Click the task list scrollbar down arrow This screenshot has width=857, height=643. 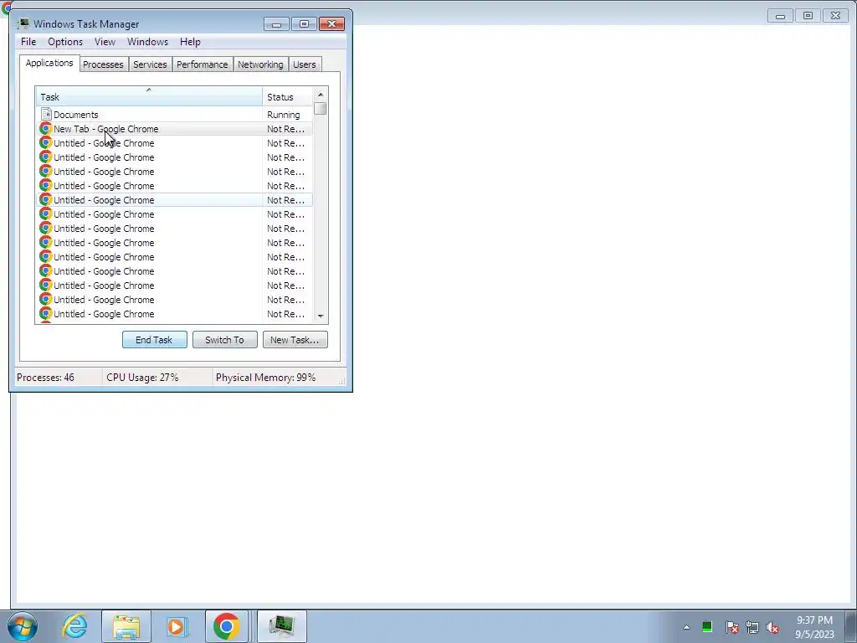pyautogui.click(x=321, y=316)
